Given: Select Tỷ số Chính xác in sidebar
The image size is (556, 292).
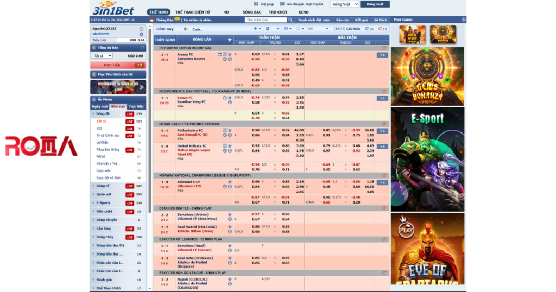Looking at the screenshot, I should (x=108, y=135).
